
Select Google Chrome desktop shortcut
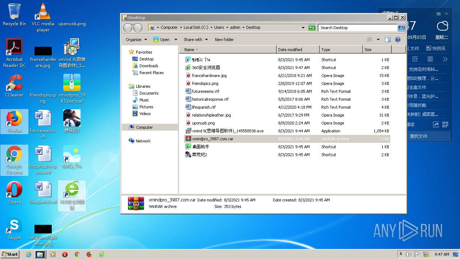click(x=14, y=160)
